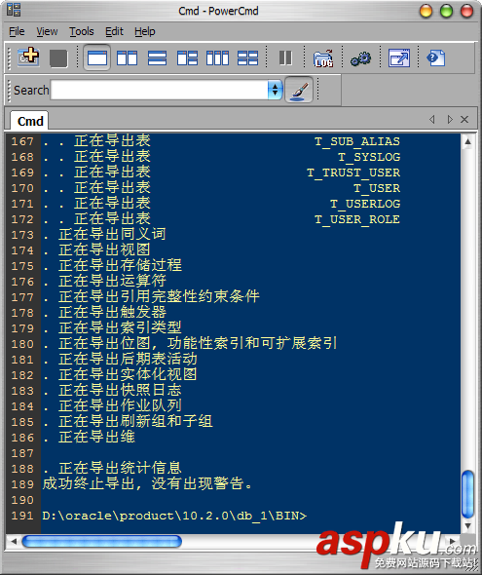Click the table name T_USER_ROLE
Image resolution: width=482 pixels, height=575 pixels.
pos(357,219)
